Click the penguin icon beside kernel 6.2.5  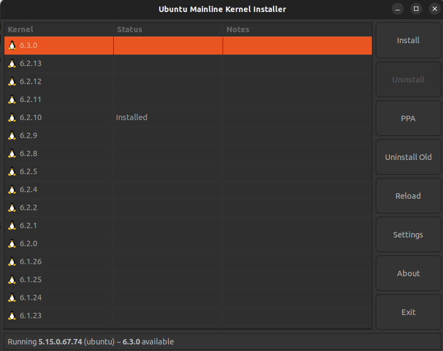(x=12, y=172)
